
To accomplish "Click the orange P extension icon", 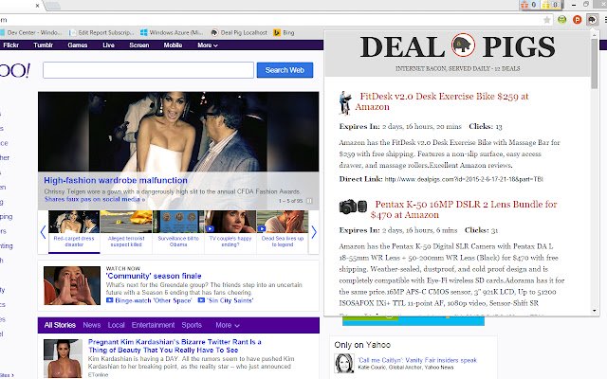I will pyautogui.click(x=577, y=19).
